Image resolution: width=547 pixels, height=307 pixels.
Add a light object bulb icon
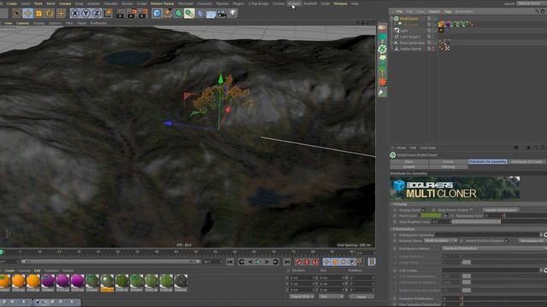(232, 14)
